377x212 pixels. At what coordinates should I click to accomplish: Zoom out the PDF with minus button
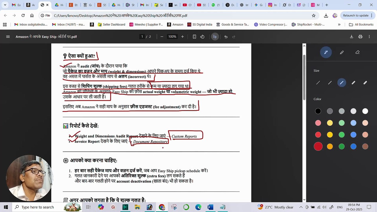162,37
